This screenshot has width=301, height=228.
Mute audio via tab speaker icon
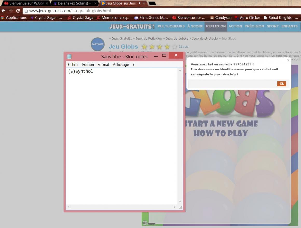click(140, 3)
